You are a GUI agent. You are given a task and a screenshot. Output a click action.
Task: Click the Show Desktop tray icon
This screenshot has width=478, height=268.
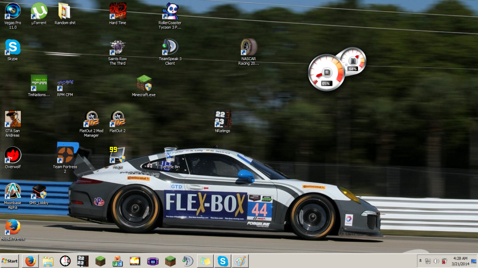tap(474, 261)
